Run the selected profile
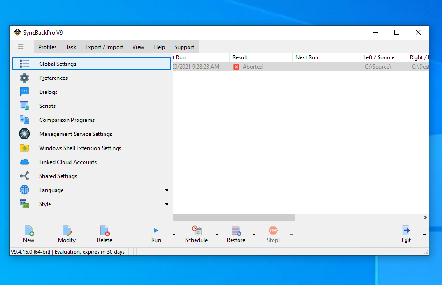Viewport: 442px width, 285px height. pos(156,234)
